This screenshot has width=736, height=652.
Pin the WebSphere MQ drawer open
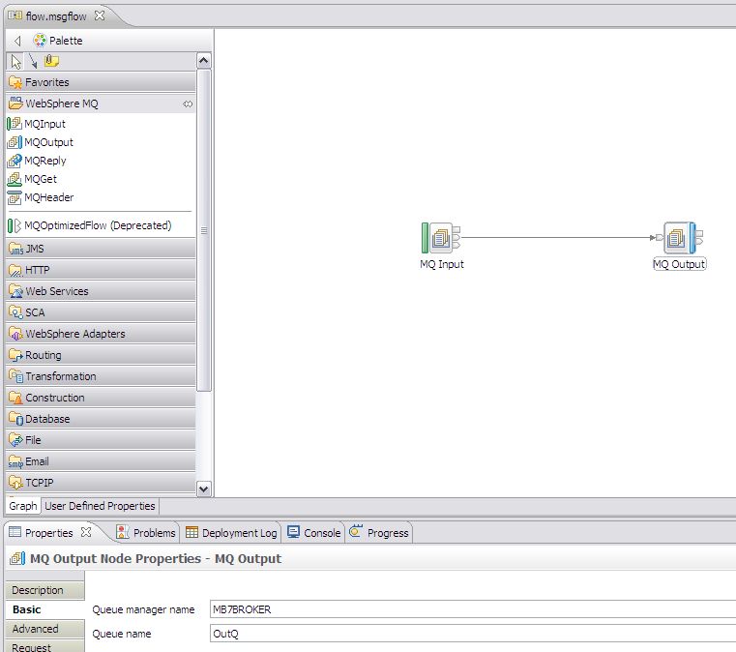click(188, 104)
